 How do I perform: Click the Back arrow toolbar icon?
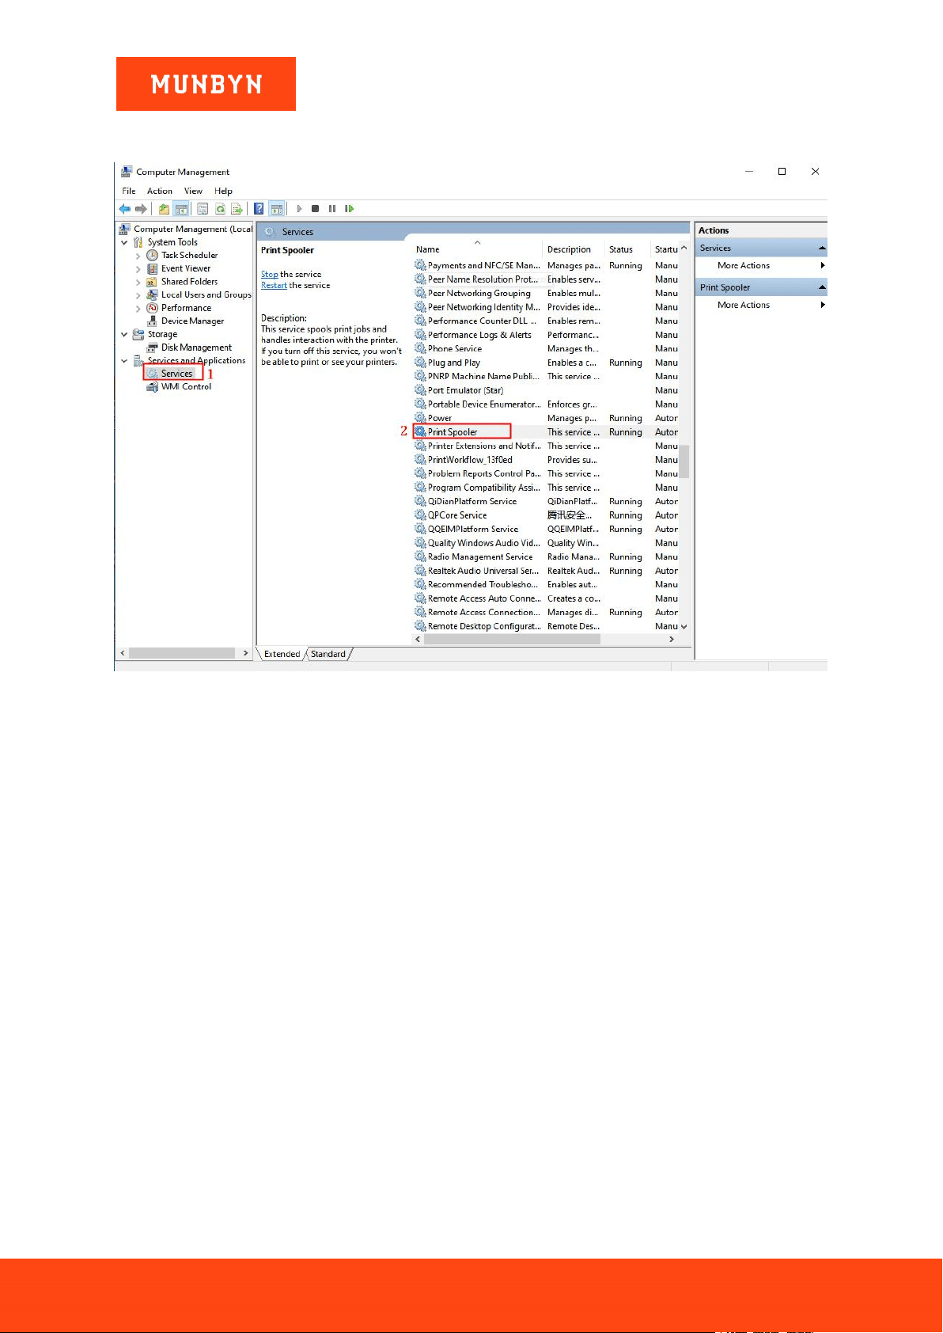(x=124, y=209)
